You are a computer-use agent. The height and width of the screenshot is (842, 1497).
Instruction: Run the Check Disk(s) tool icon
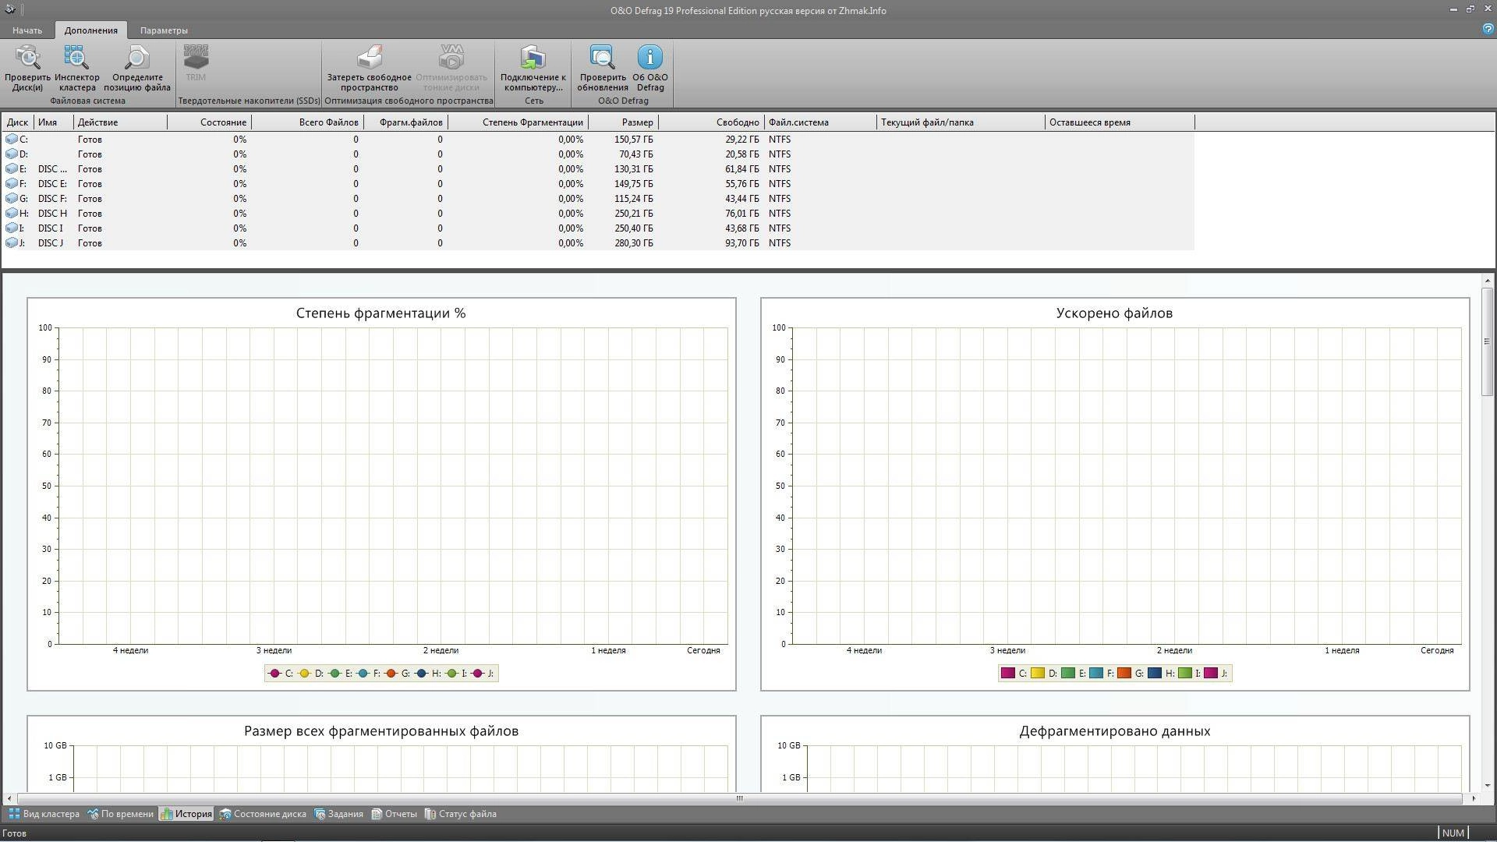click(27, 58)
